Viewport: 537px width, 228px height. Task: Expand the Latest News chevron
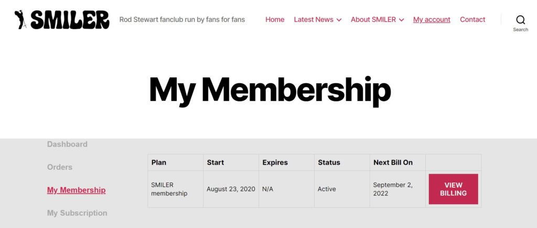click(x=339, y=20)
